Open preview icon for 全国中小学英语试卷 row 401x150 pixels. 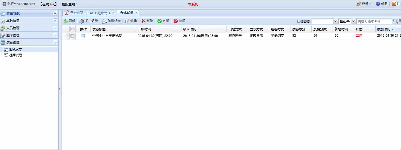tap(83, 36)
